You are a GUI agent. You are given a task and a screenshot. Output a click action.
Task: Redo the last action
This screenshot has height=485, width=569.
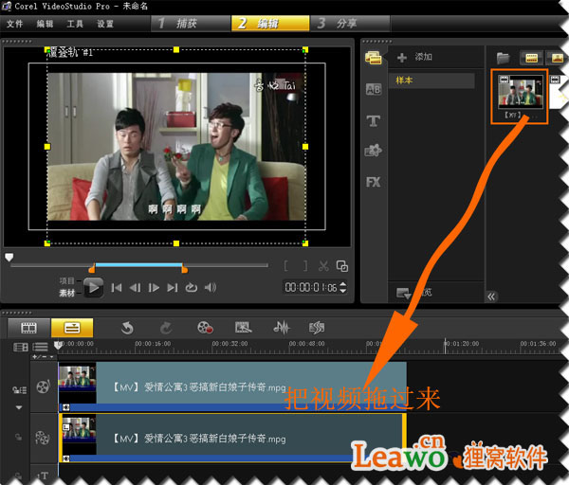pyautogui.click(x=166, y=328)
